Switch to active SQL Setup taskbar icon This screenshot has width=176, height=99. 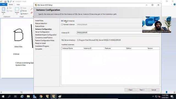54,97
